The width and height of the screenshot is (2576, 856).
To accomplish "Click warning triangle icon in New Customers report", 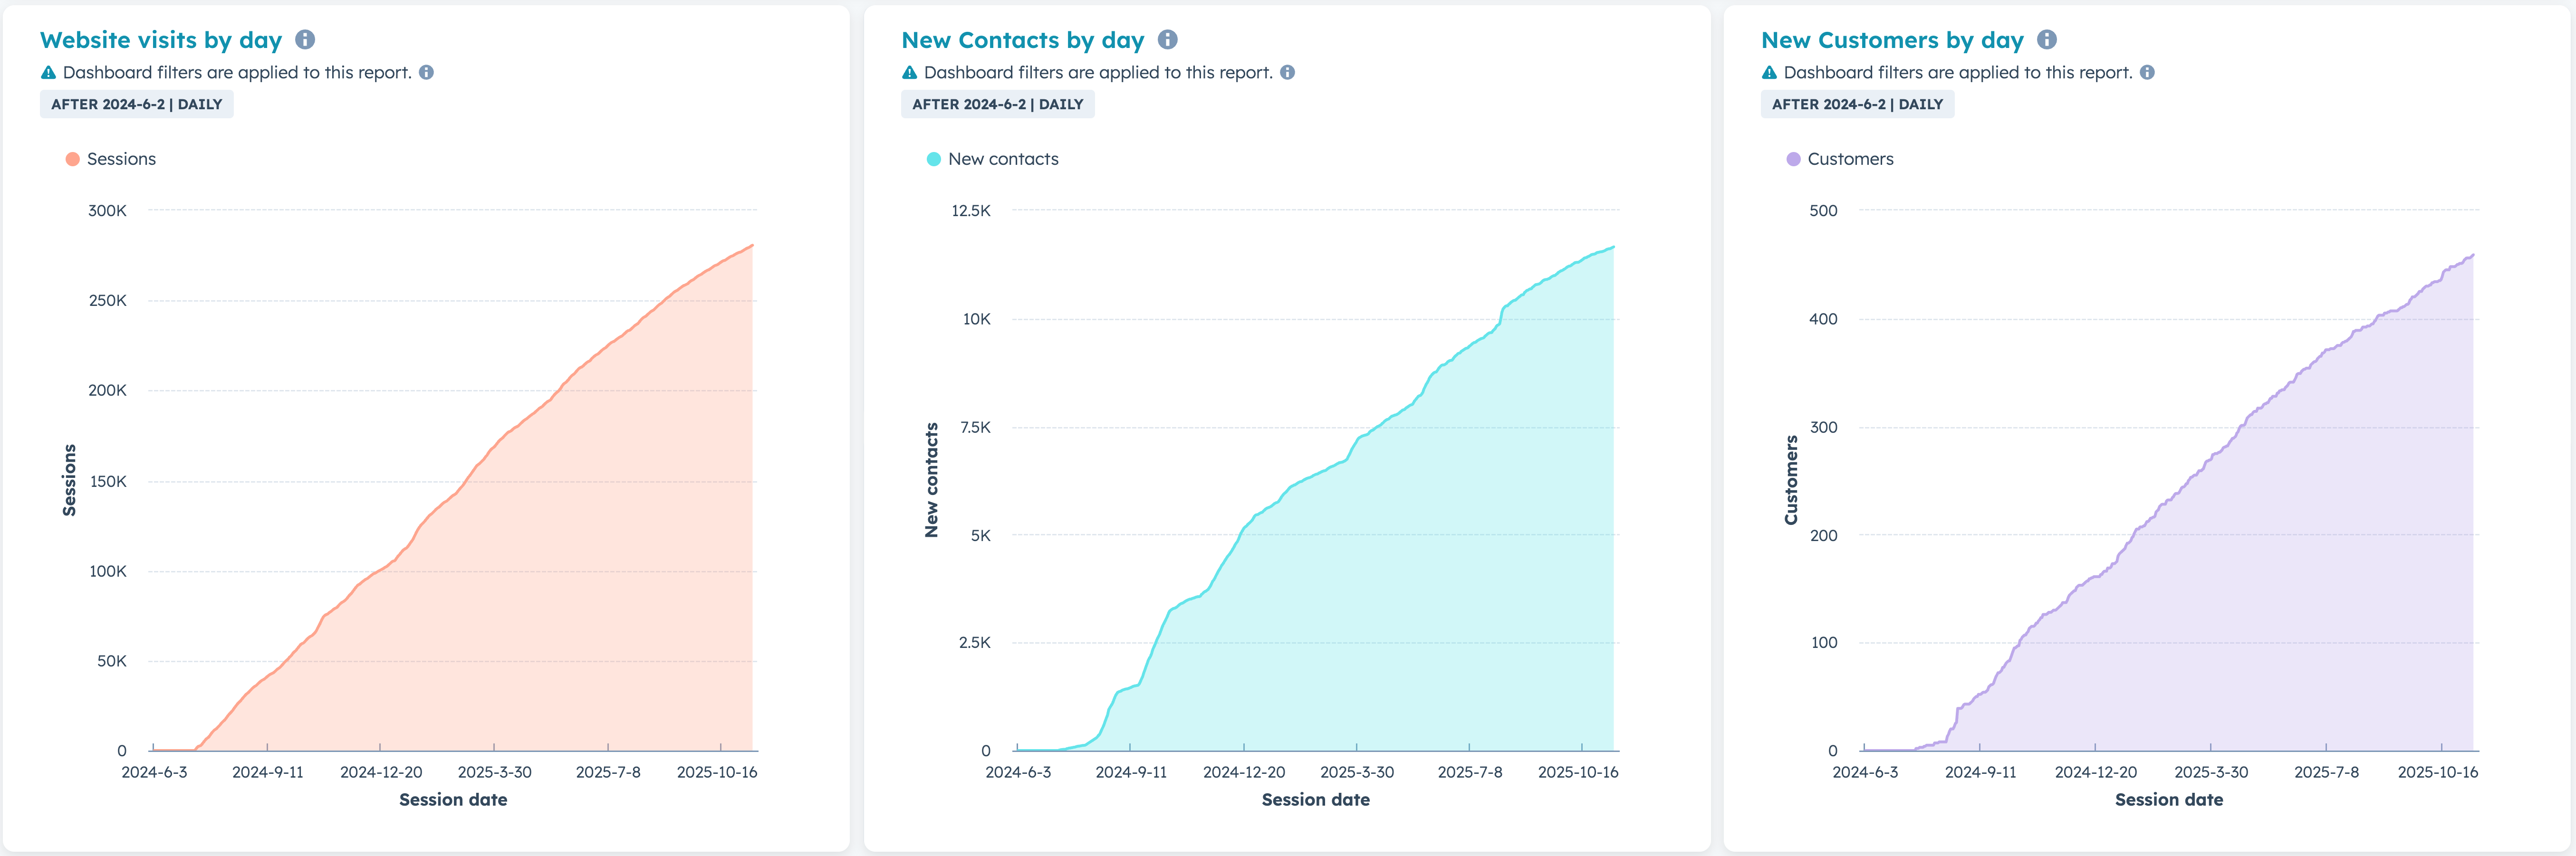I will coord(1769,73).
